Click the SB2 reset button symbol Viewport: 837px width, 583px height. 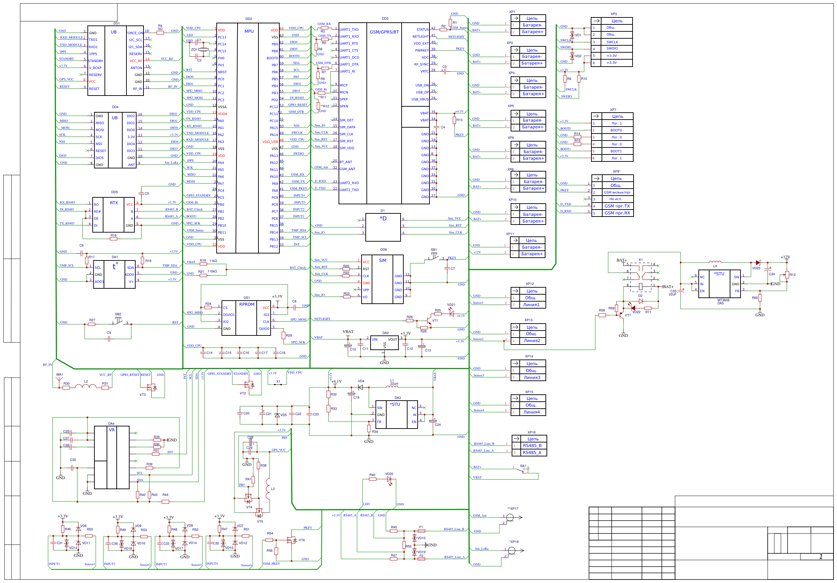tap(119, 321)
